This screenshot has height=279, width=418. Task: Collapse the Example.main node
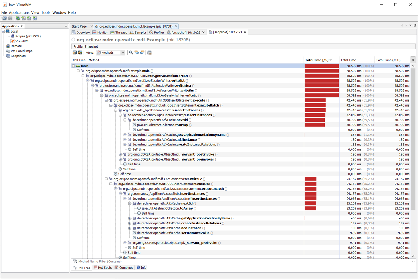[78, 71]
